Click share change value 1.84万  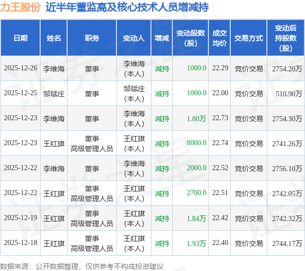(196, 219)
